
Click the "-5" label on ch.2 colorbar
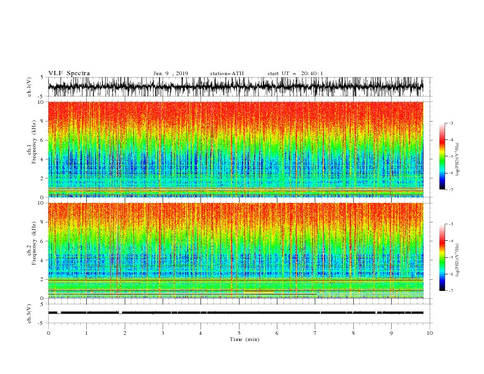[x=450, y=257]
